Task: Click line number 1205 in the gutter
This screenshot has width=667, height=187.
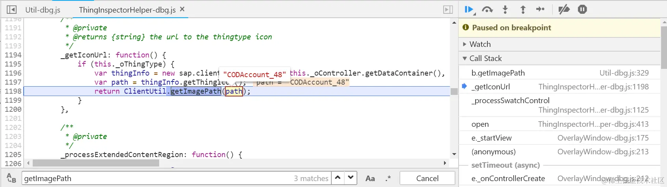Action: tap(13, 154)
